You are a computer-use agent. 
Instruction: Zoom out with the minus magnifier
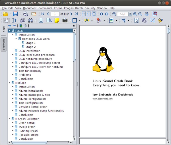[x=114, y=14]
